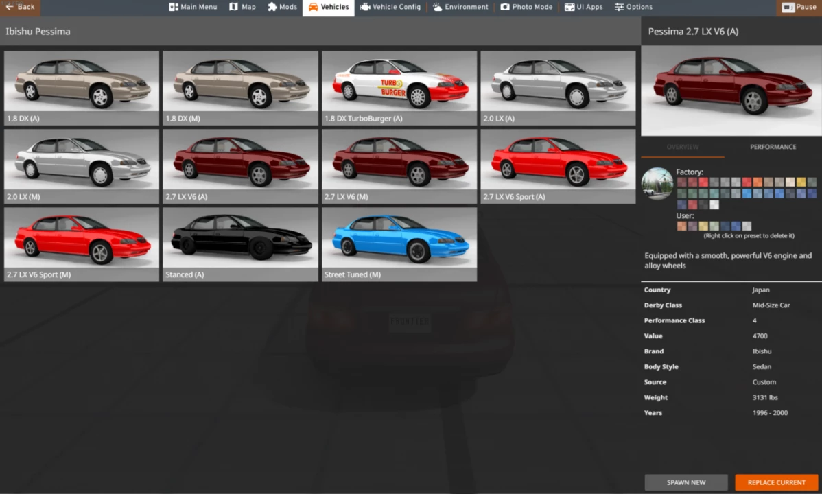822x494 pixels.
Task: Select the orange User paint preset
Action: [682, 225]
